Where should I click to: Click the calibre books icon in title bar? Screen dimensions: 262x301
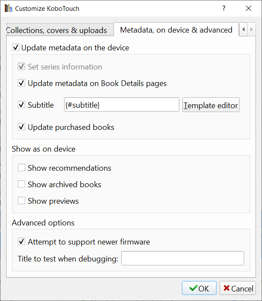click(x=8, y=8)
